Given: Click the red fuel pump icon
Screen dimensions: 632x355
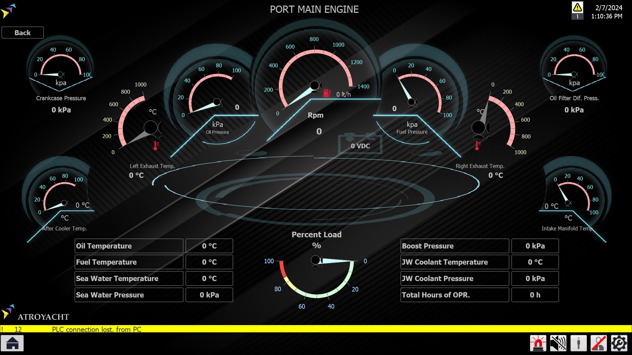Looking at the screenshot, I should pyautogui.click(x=327, y=93).
